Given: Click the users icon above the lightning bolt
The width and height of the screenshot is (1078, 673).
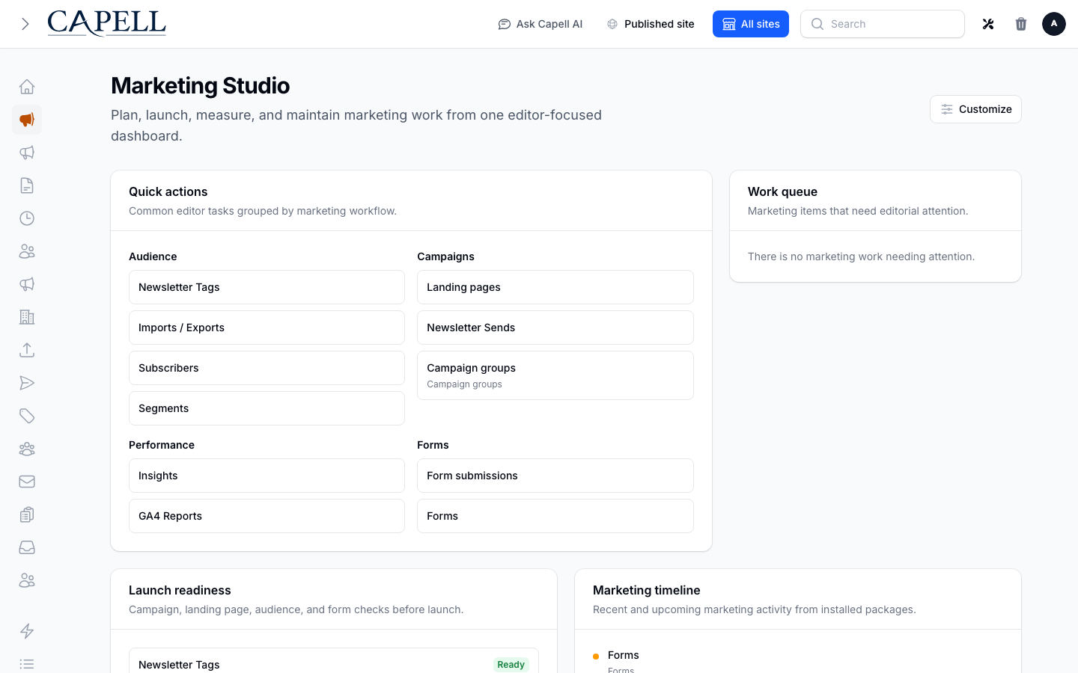Looking at the screenshot, I should [x=27, y=580].
